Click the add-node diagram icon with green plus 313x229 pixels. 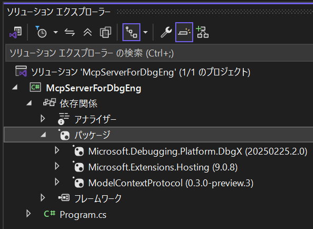coord(202,32)
